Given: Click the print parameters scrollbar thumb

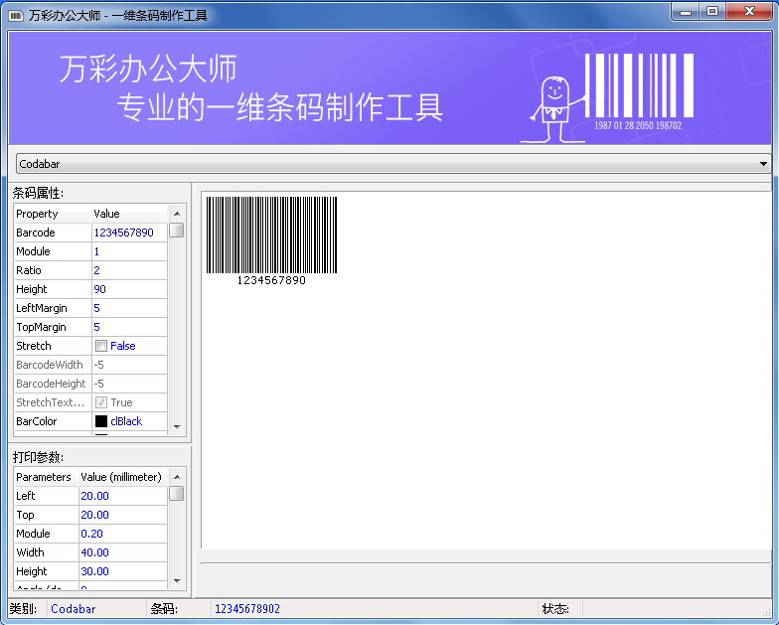Looking at the screenshot, I should [x=177, y=494].
